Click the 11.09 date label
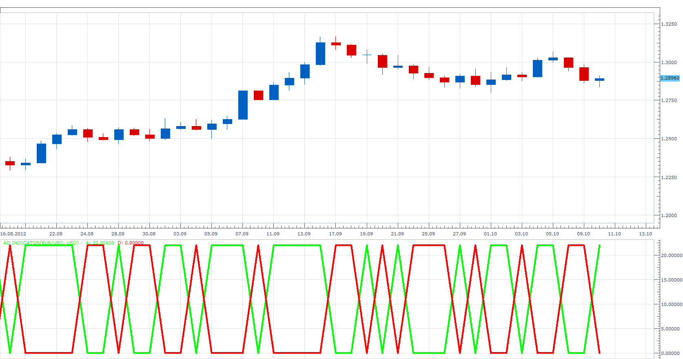The image size is (683, 359). coord(273,234)
